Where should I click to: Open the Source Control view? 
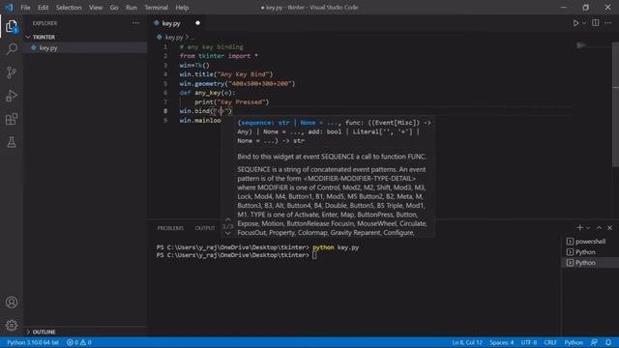pos(12,72)
